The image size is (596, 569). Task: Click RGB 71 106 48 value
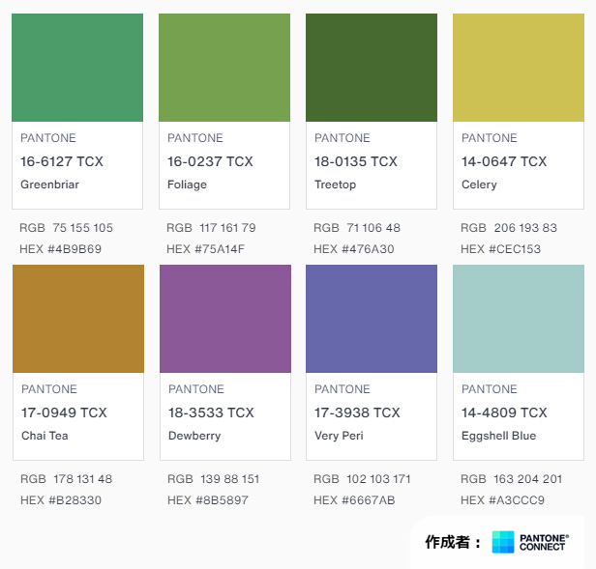357,228
